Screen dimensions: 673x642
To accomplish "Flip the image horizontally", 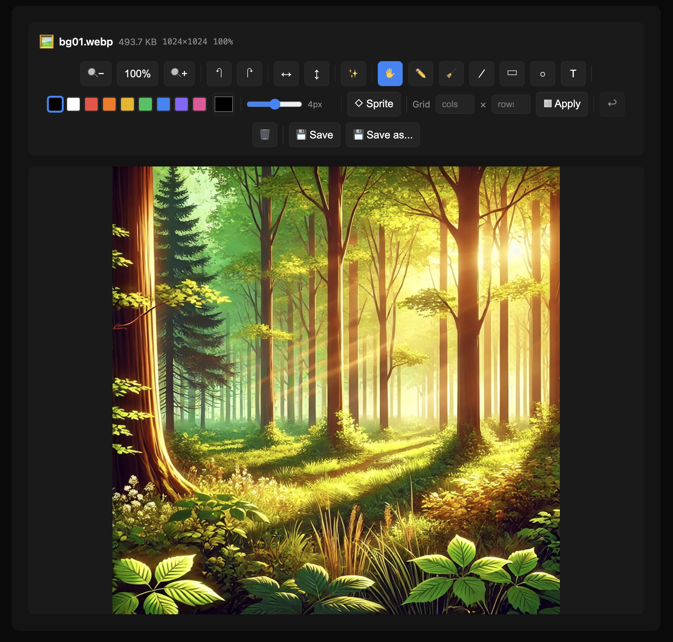I will pyautogui.click(x=286, y=73).
